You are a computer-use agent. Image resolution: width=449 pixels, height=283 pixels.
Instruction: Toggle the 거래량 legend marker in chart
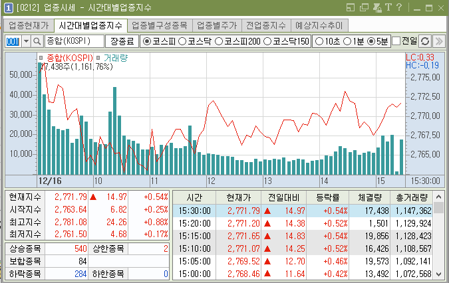[98, 58]
